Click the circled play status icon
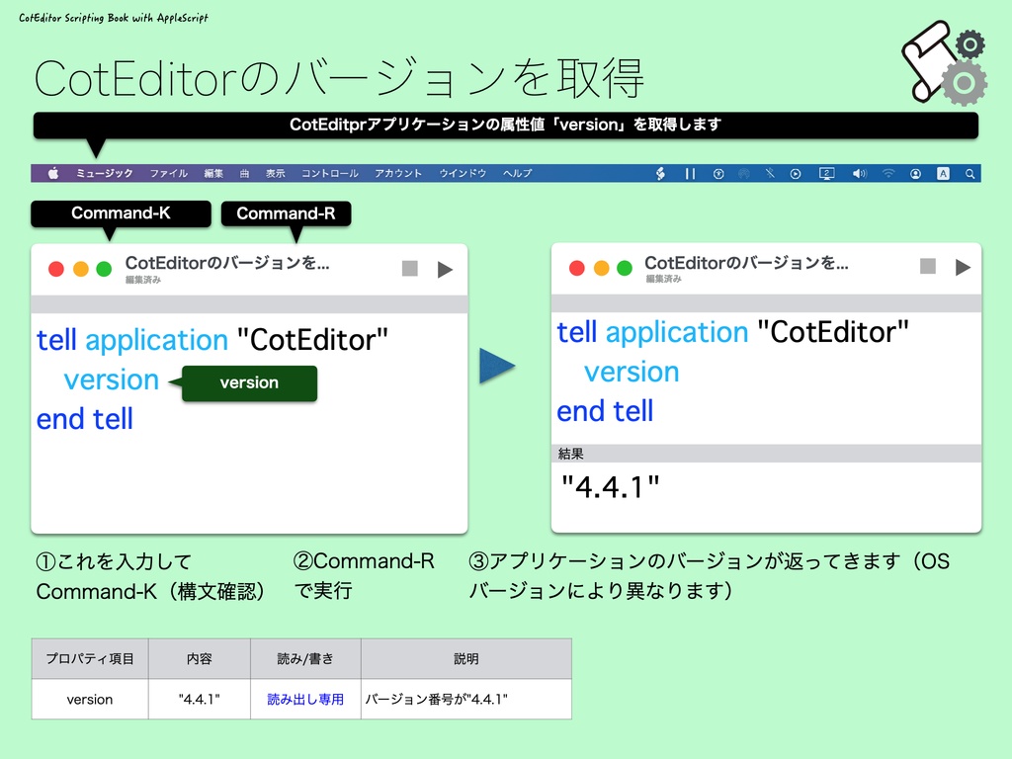1012x759 pixels. (x=795, y=173)
